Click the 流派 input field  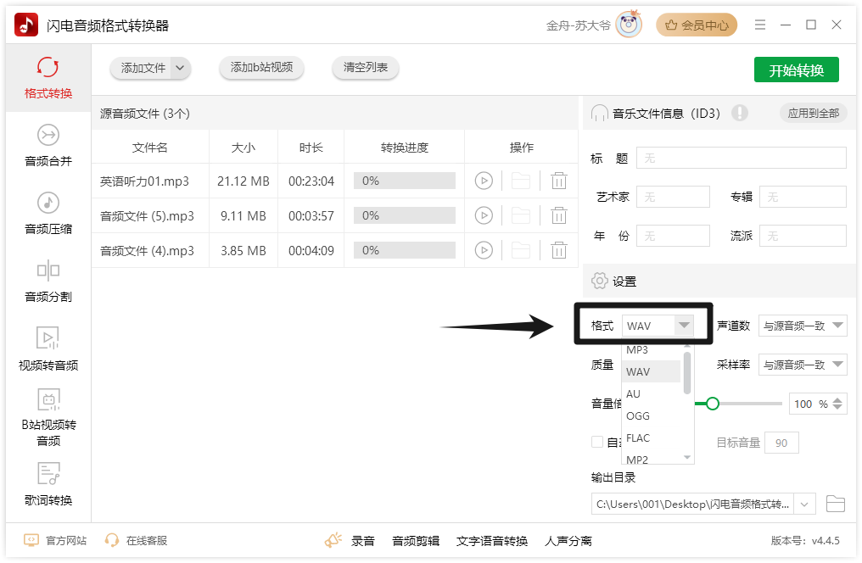point(803,237)
